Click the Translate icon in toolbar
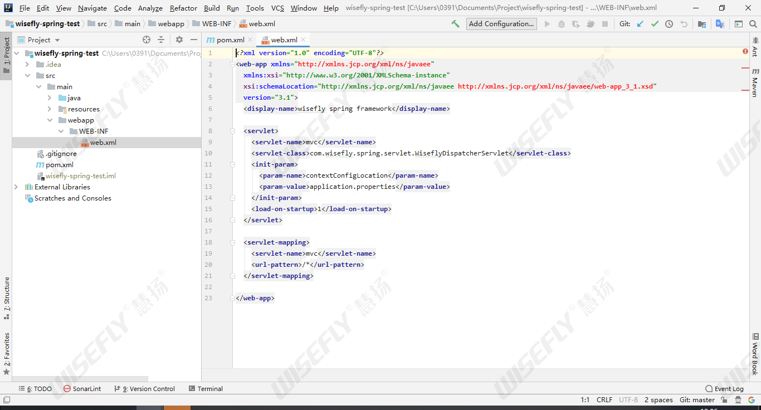 pyautogui.click(x=720, y=24)
